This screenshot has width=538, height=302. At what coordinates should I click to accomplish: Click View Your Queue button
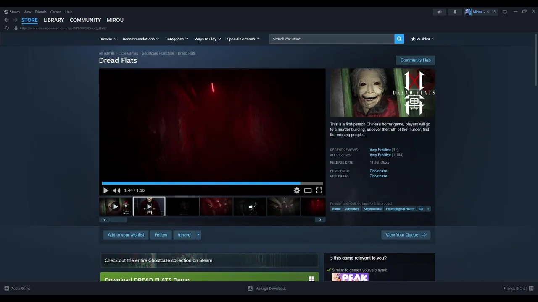[x=406, y=235]
